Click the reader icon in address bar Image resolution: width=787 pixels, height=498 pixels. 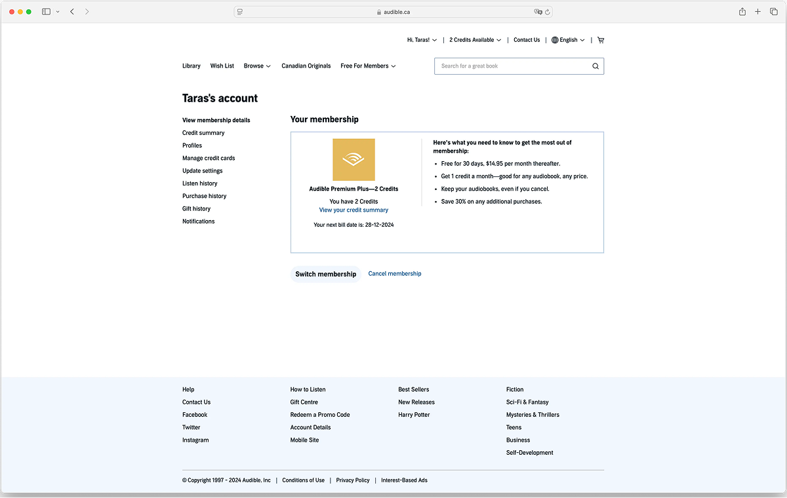pyautogui.click(x=240, y=12)
